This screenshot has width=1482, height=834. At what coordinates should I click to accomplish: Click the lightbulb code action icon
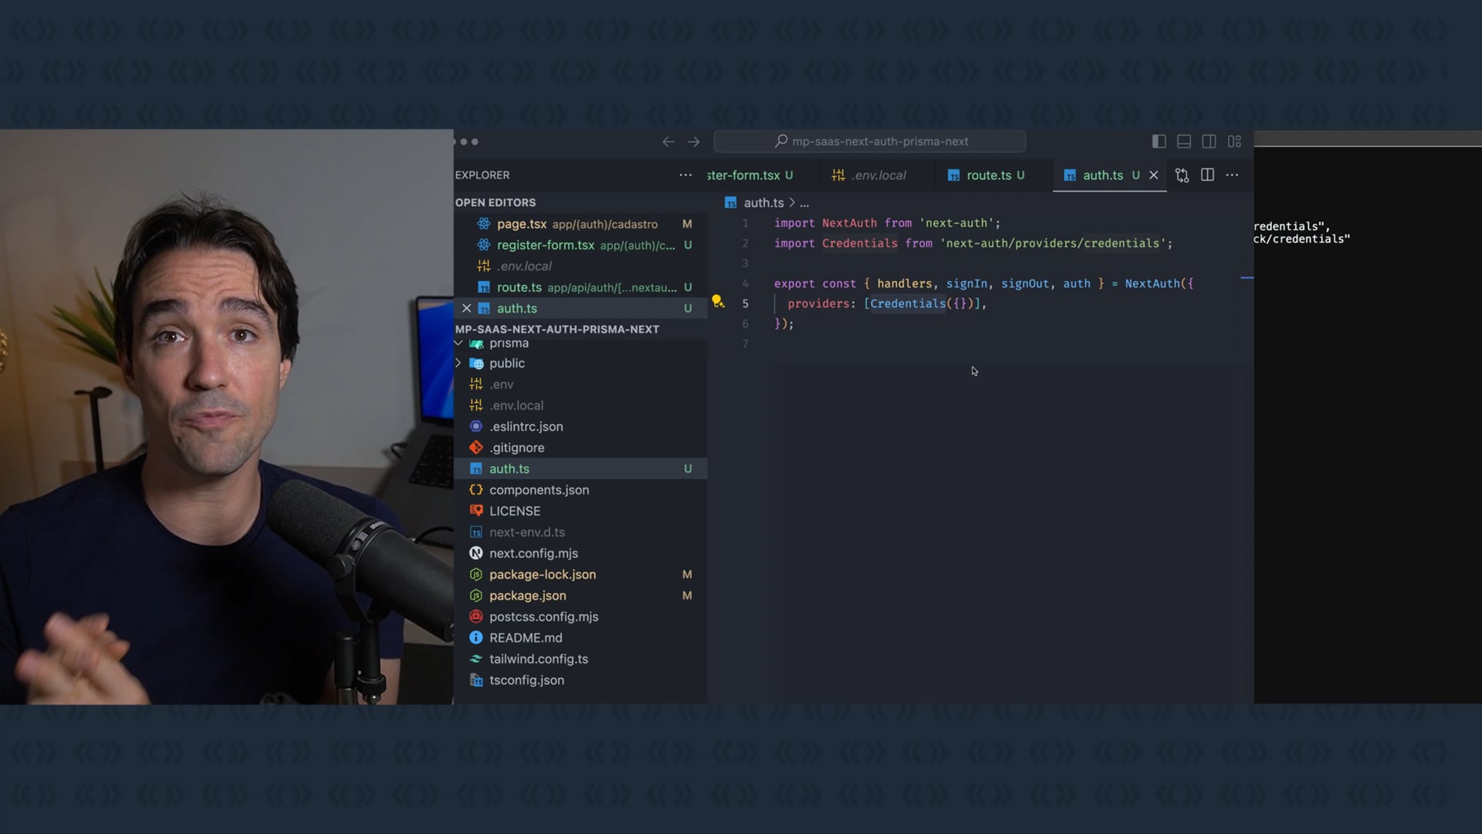(x=717, y=301)
